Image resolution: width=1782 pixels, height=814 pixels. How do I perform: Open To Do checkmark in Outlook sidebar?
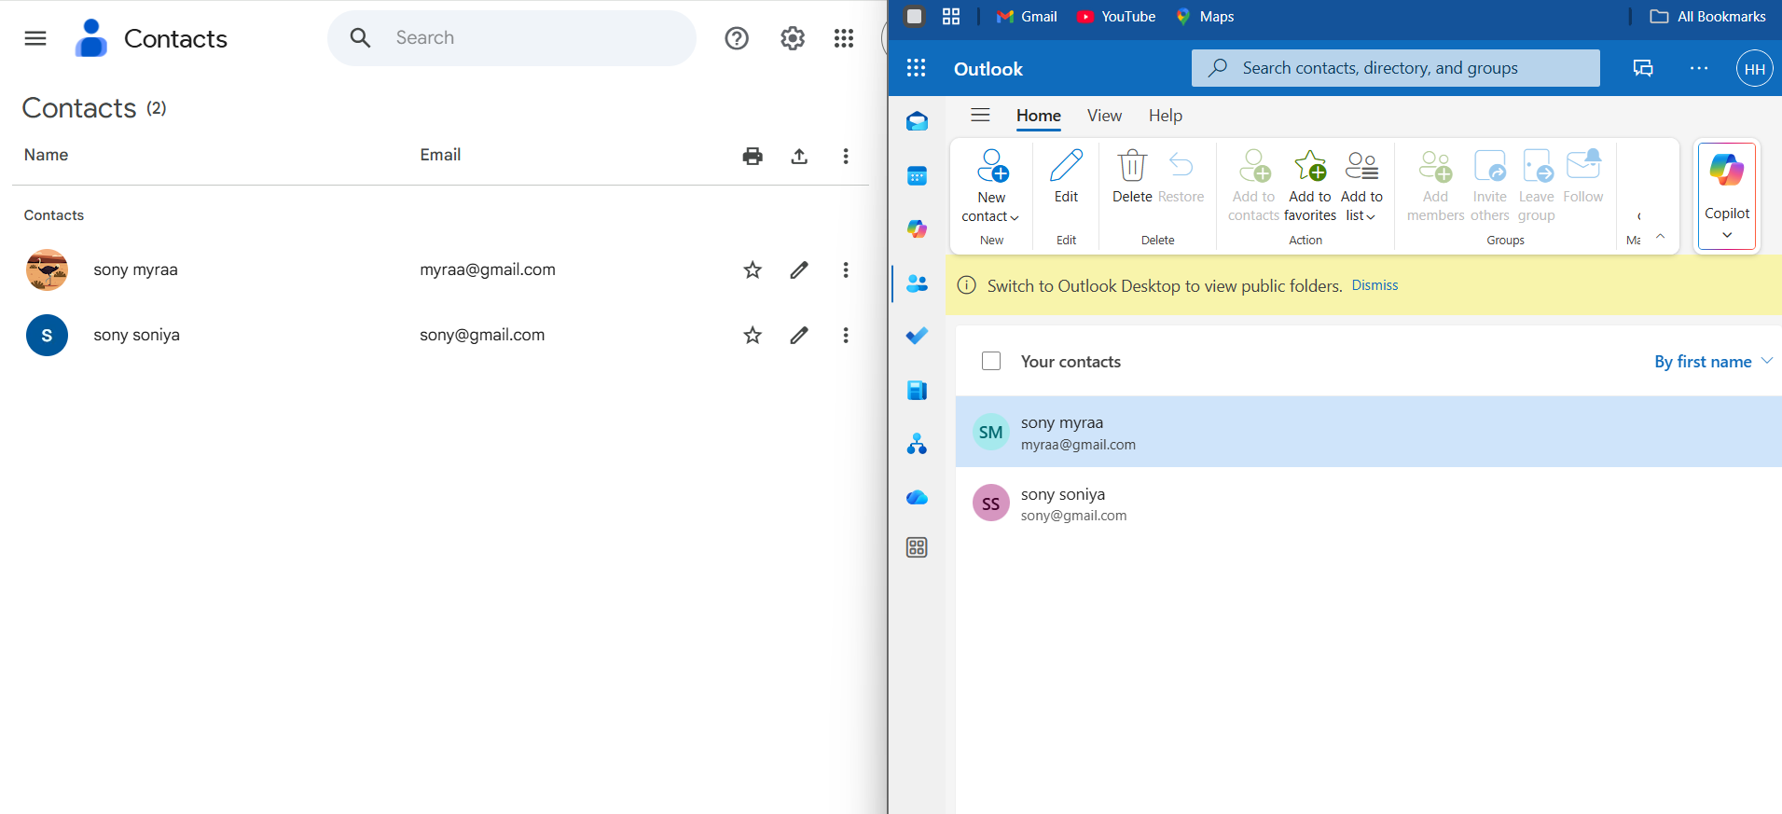[917, 335]
